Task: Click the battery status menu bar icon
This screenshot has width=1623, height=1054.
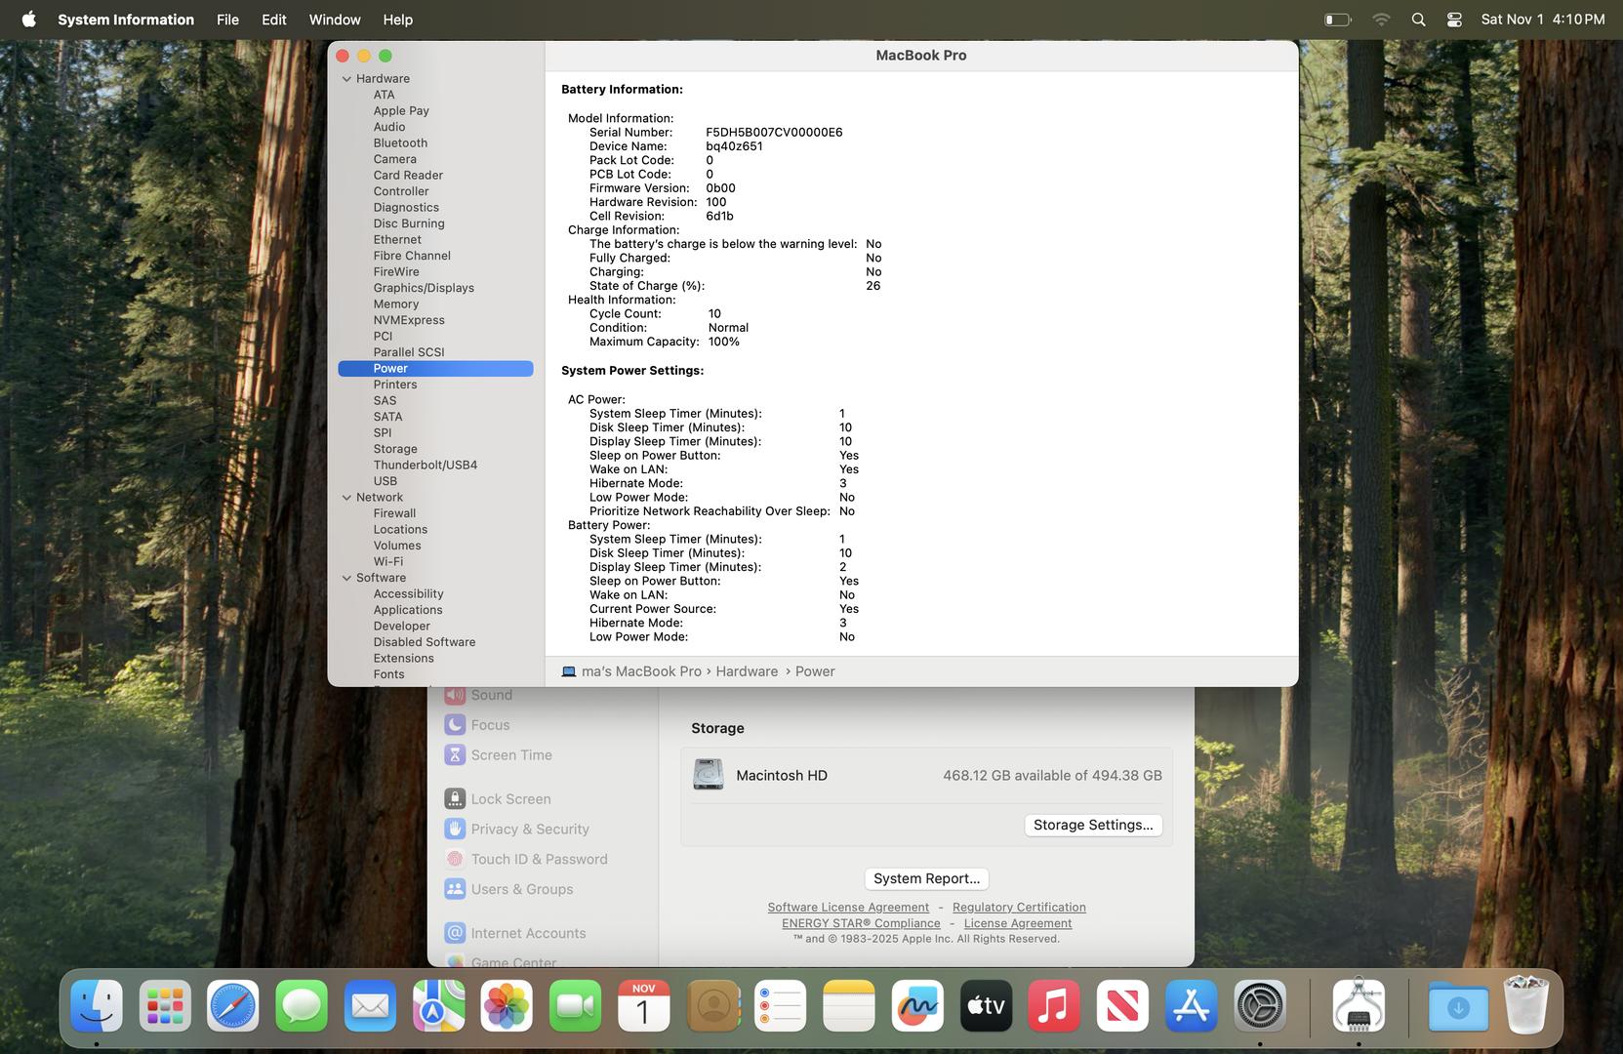Action: point(1337,20)
